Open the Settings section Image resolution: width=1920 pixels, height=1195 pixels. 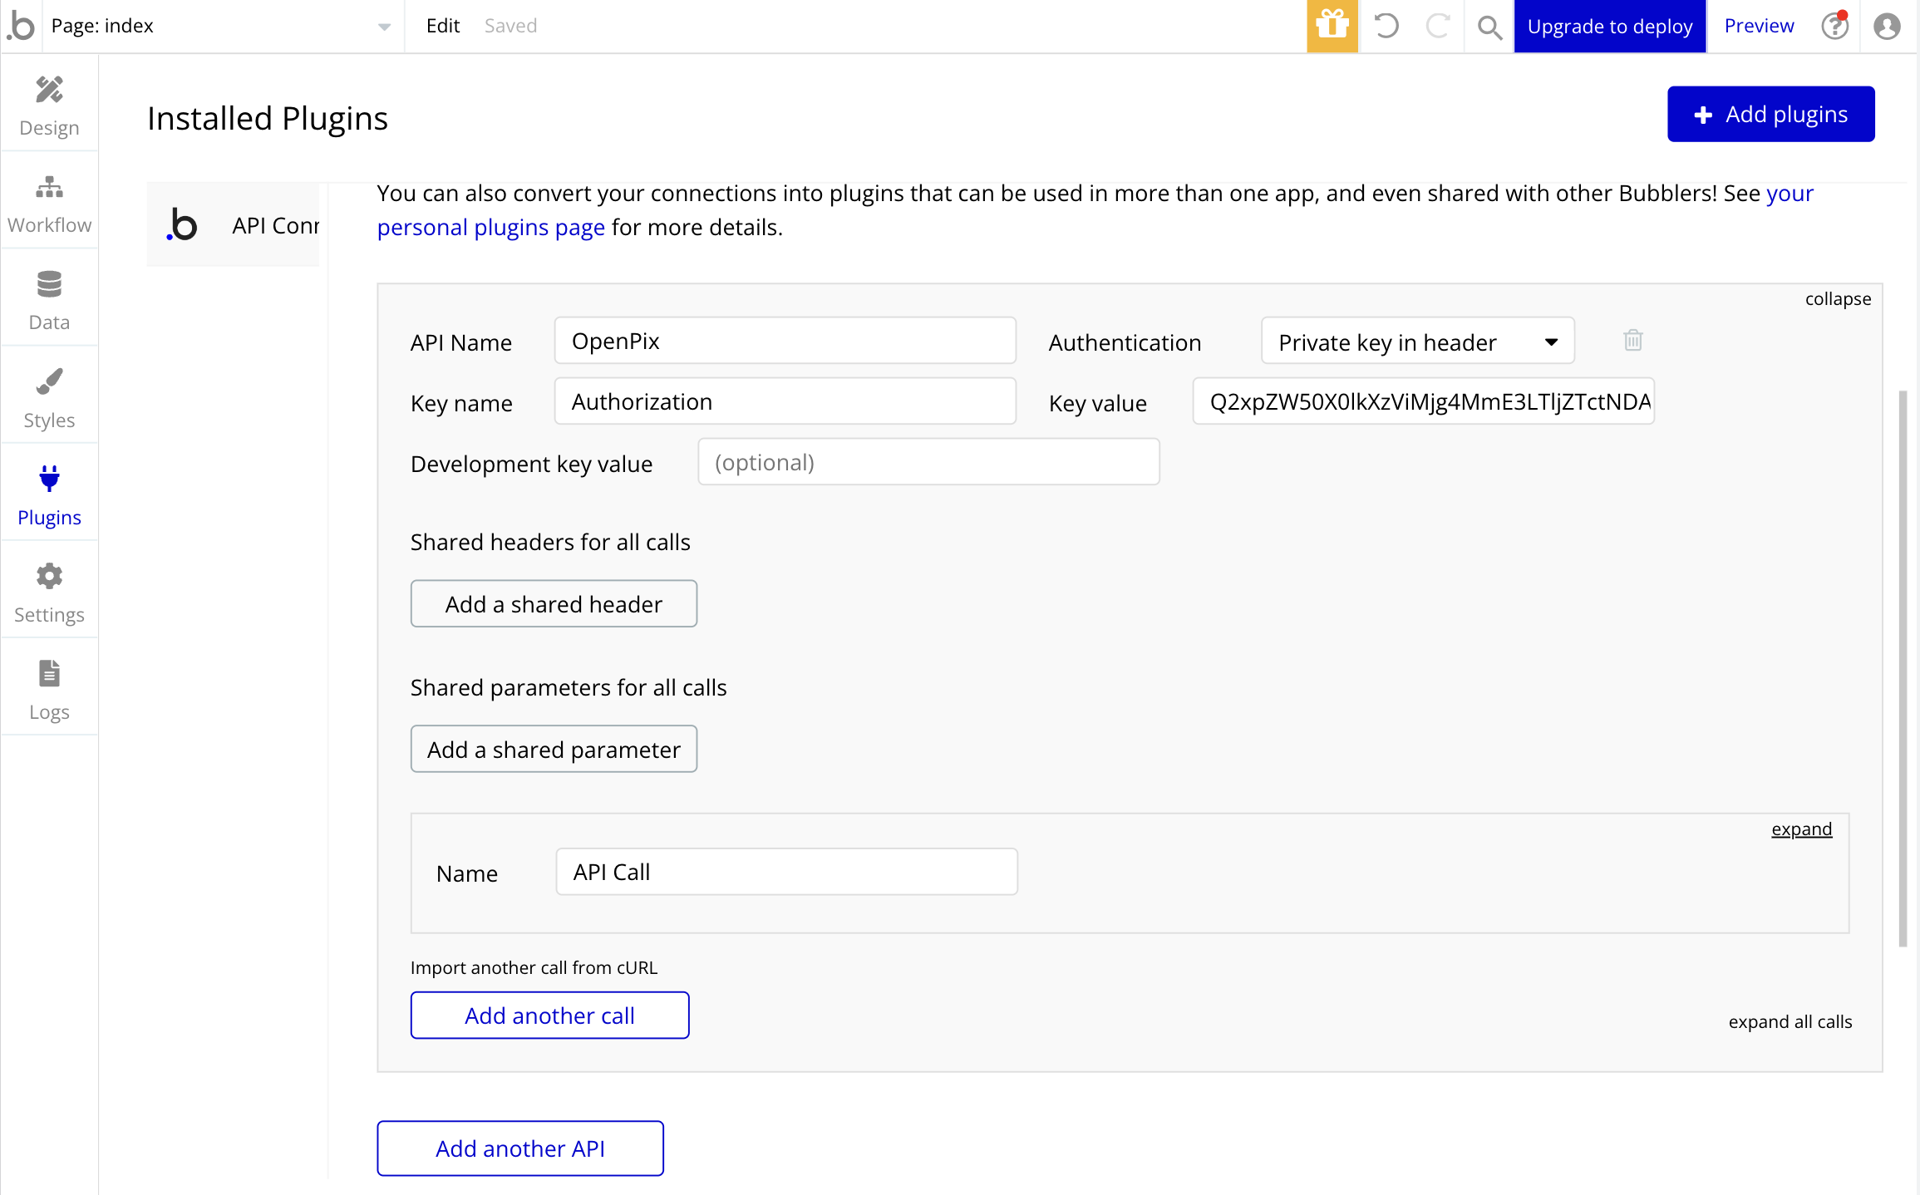click(49, 591)
